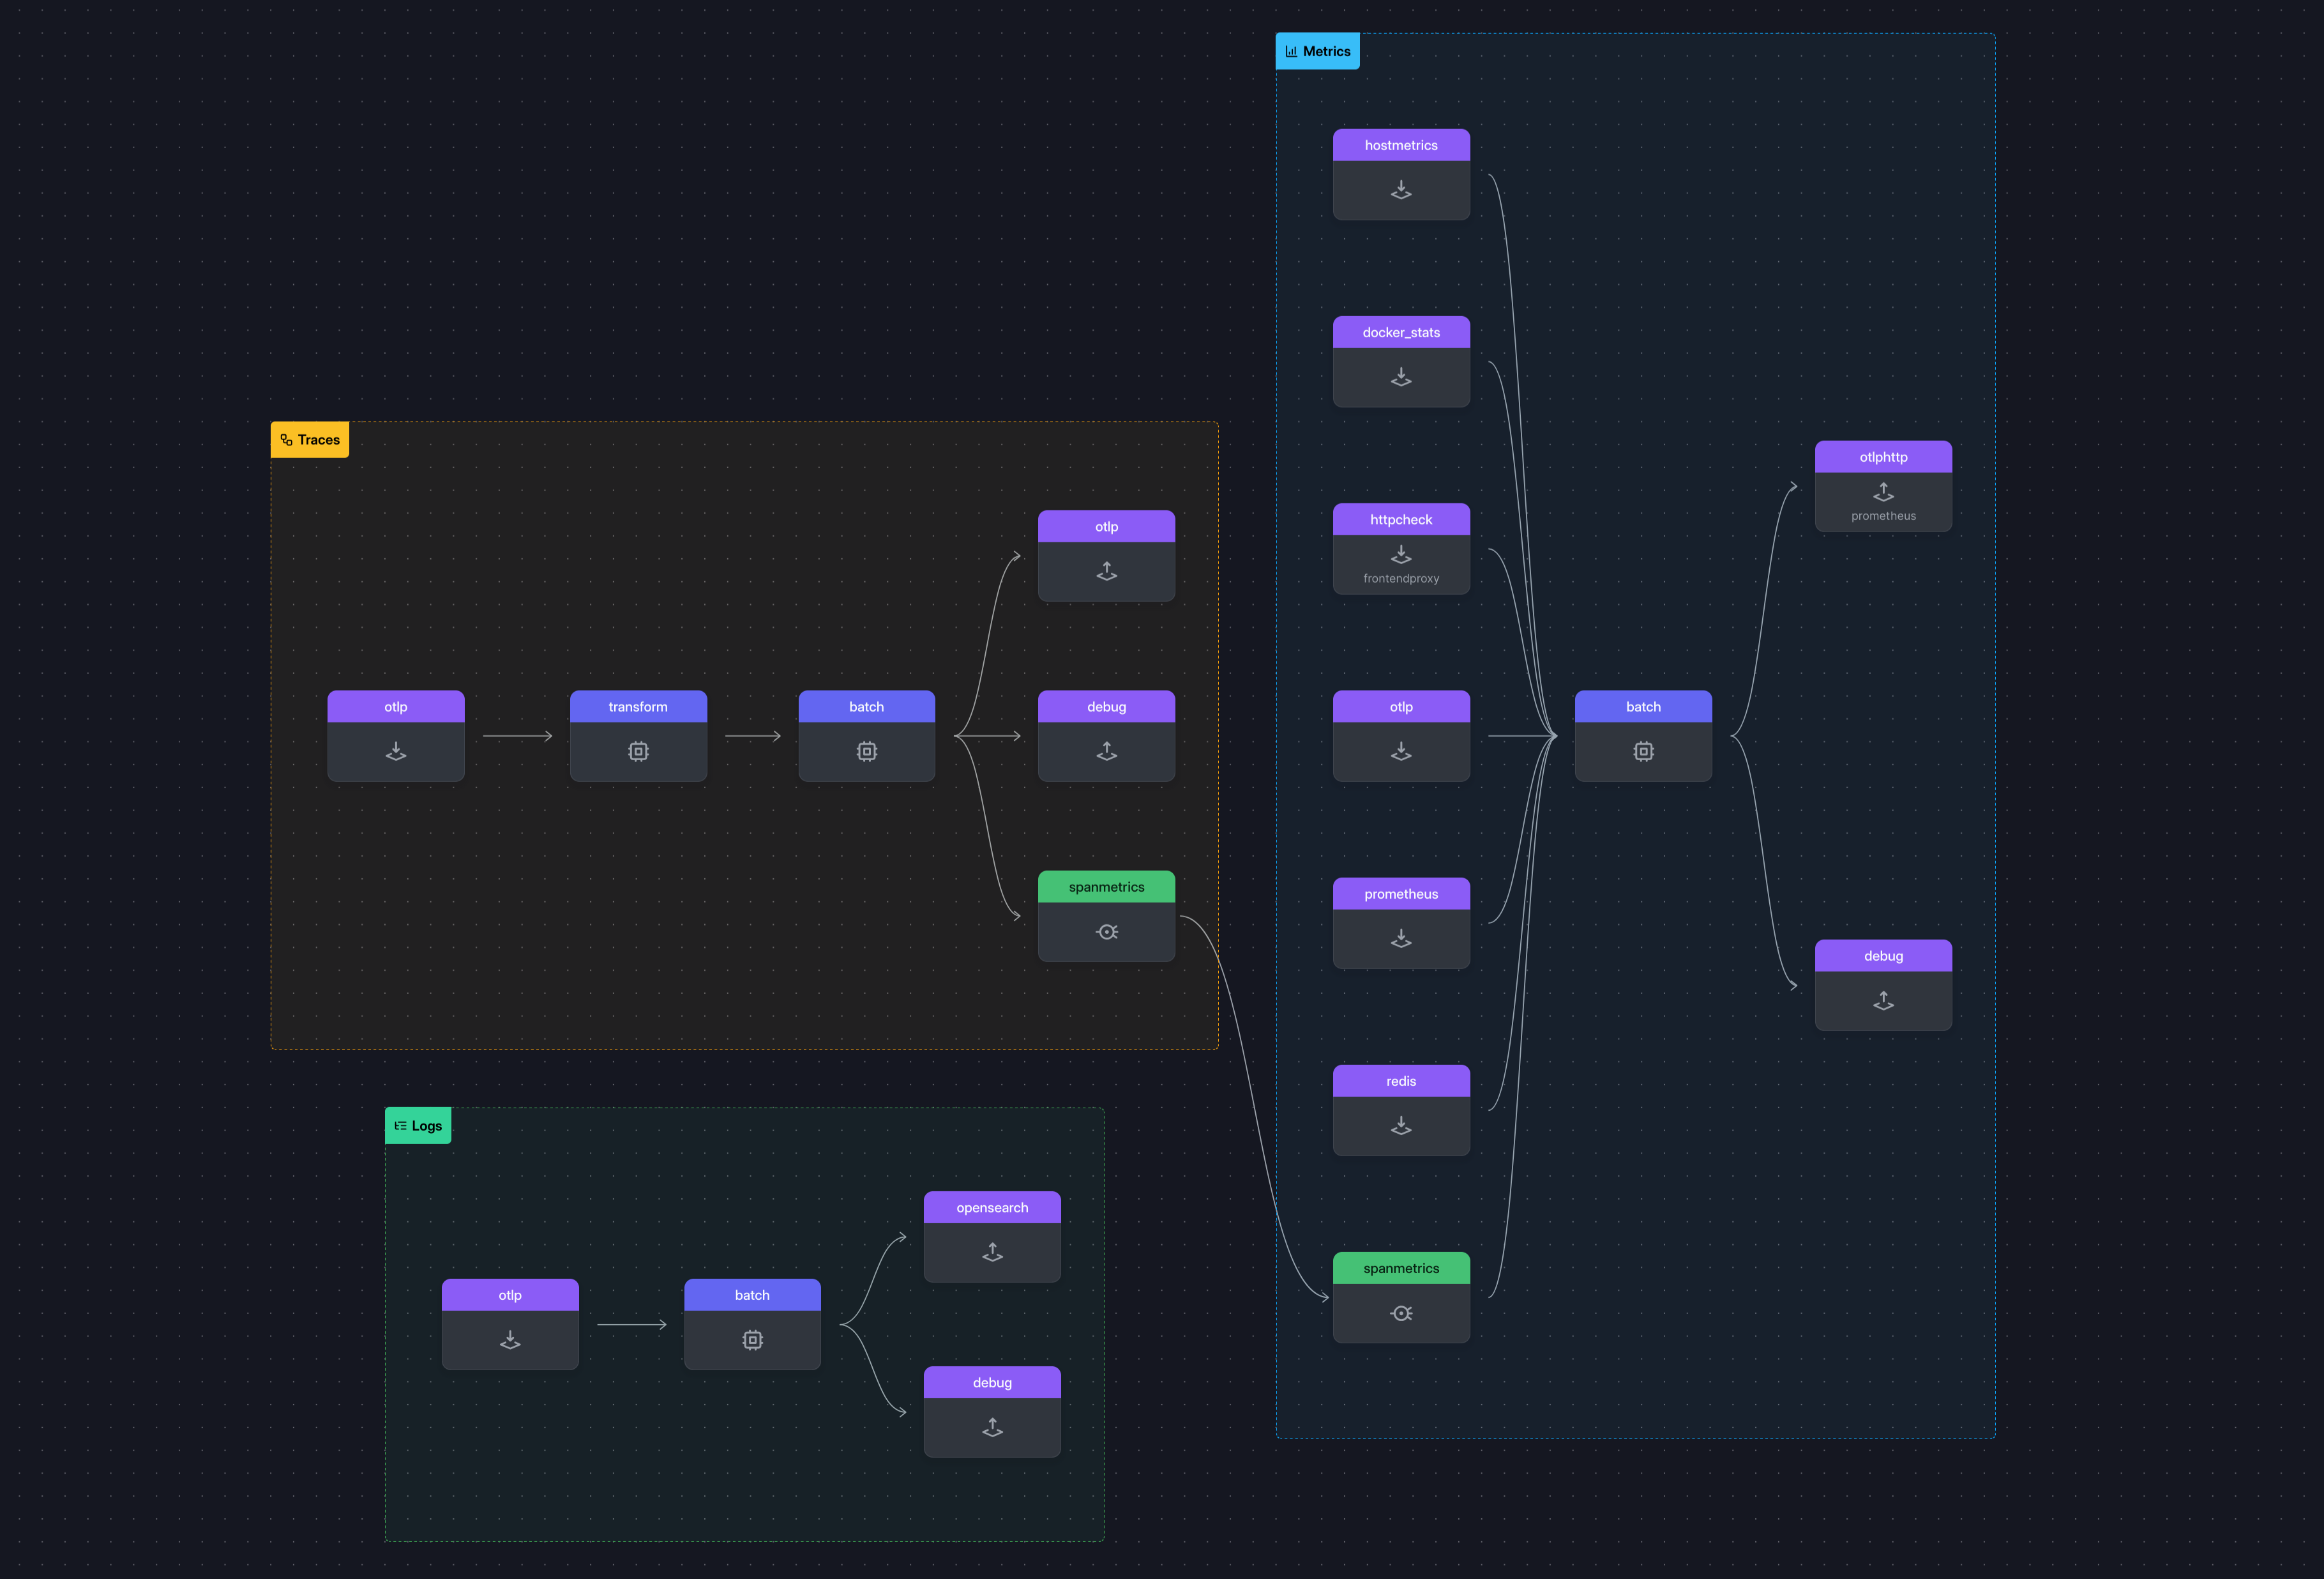Click the processor chip icon on the transform node
Screen dimensions: 2324x1579
pos(638,751)
